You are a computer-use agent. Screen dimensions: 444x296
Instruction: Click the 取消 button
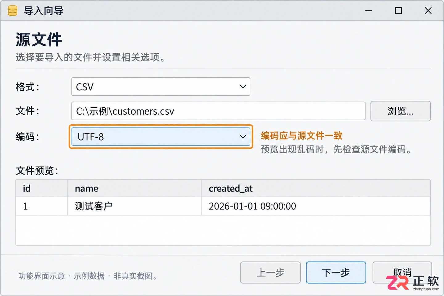click(x=402, y=273)
